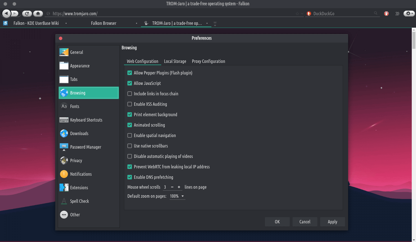Open the main menu gear dropdown
Screen dimensions: 416x242
(409, 13)
